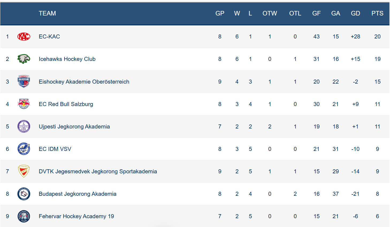Screen dimensions: 390x227
Task: Click the DVTK Jegesmedvek shield logo
Action: [x=24, y=171]
